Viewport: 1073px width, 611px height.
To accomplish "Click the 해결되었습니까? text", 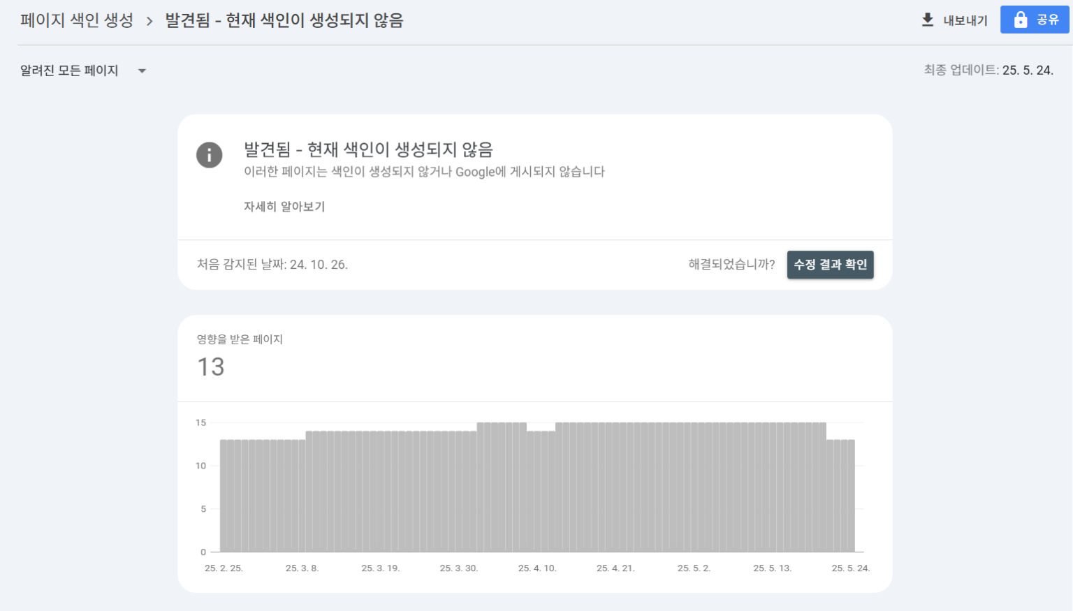I will tap(731, 264).
